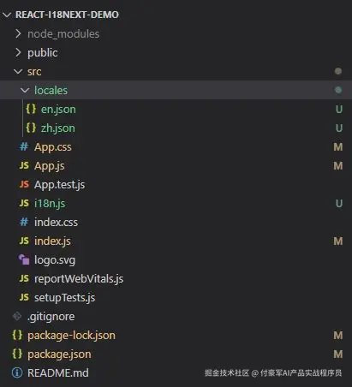This screenshot has height=387, width=352.
Task: Click the JSON braces icon beside zh.json
Action: point(31,128)
